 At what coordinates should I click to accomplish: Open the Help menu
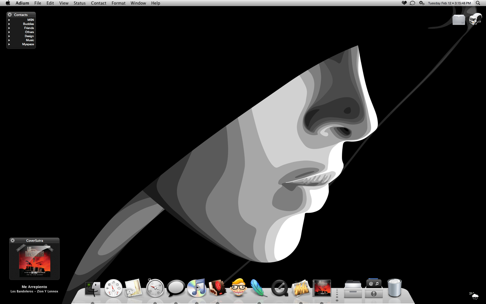[x=156, y=3]
